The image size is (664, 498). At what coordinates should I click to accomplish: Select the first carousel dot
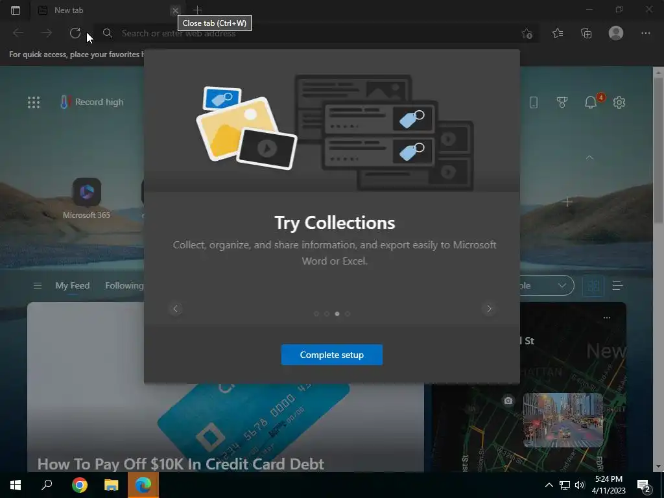(316, 314)
